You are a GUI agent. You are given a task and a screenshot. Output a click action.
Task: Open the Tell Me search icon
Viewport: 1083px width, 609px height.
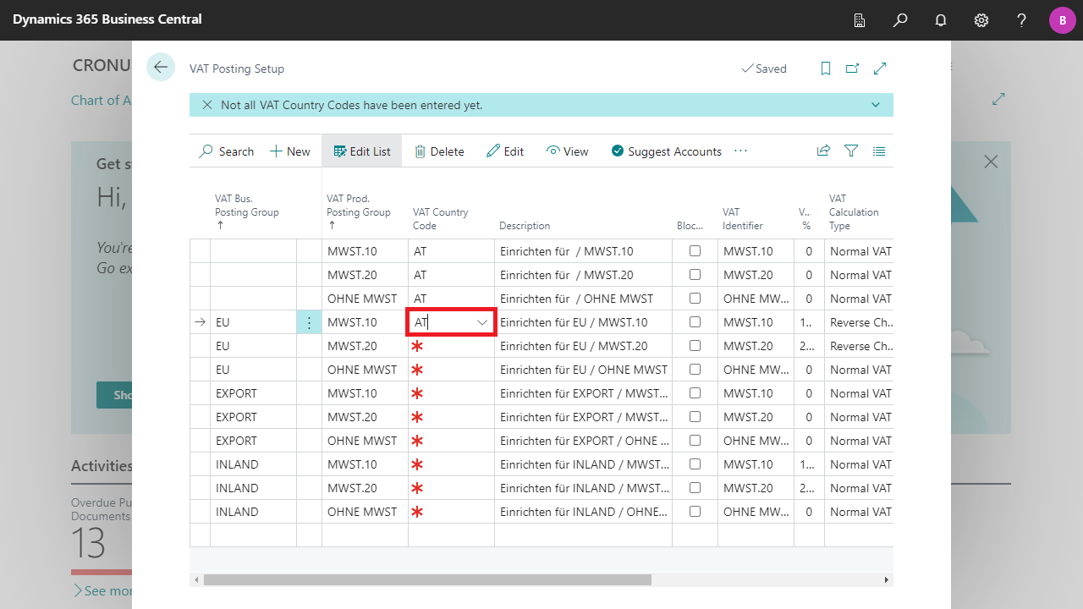pos(899,19)
